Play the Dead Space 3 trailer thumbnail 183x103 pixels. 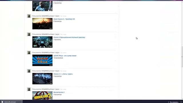point(42,24)
